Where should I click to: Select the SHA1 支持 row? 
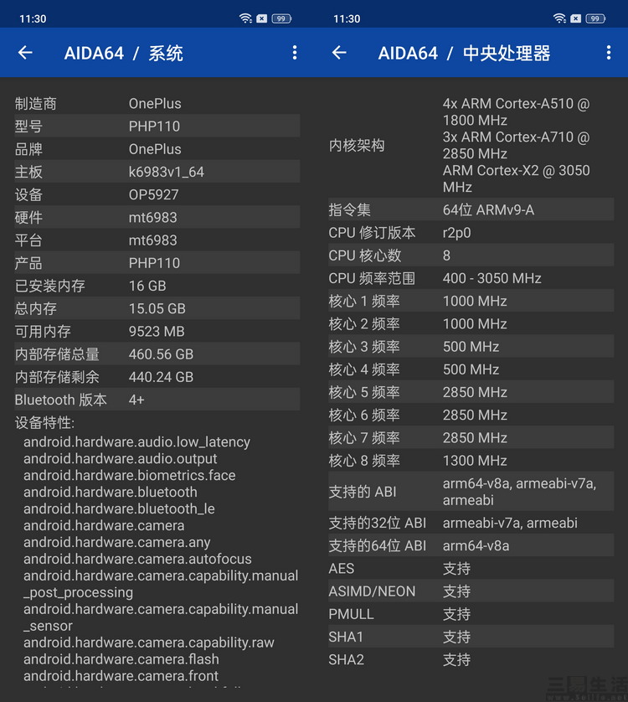coord(471,637)
